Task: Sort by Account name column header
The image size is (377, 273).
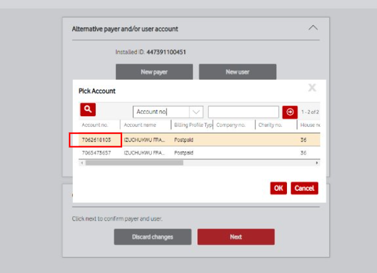Action: tap(146, 125)
